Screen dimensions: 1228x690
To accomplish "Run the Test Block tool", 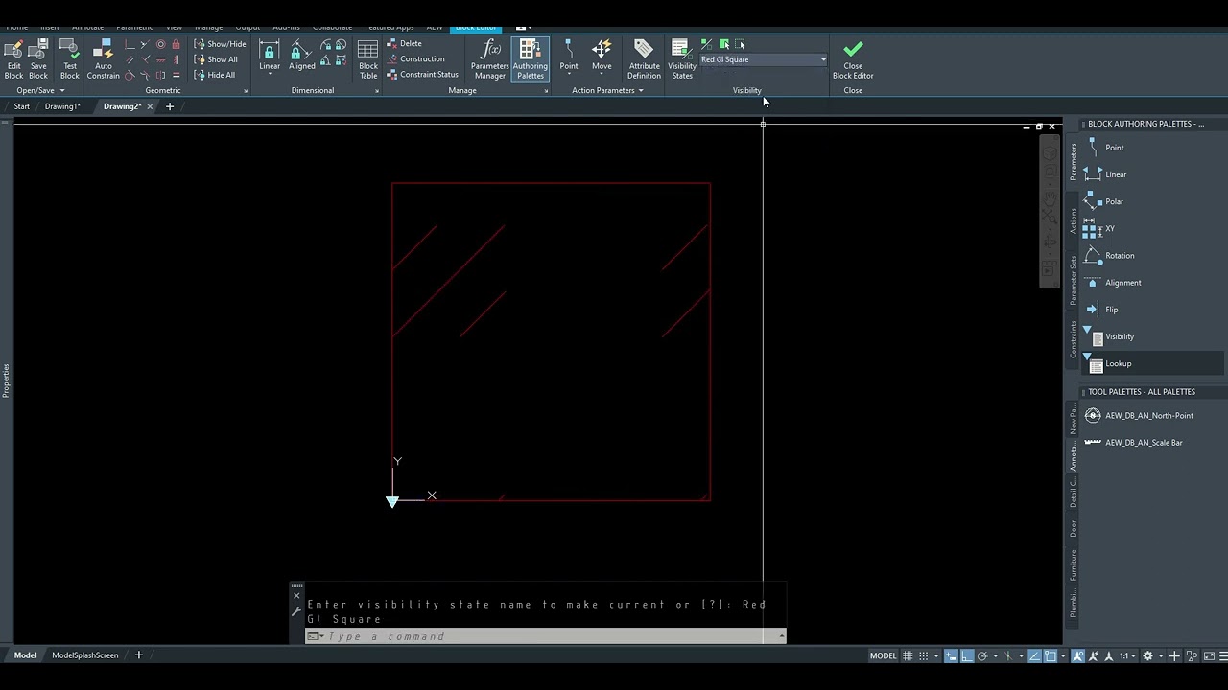I will click(x=69, y=59).
